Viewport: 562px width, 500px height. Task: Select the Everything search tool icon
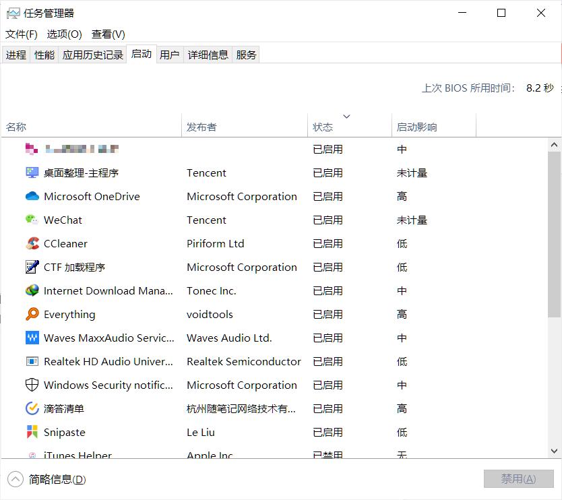coord(32,314)
